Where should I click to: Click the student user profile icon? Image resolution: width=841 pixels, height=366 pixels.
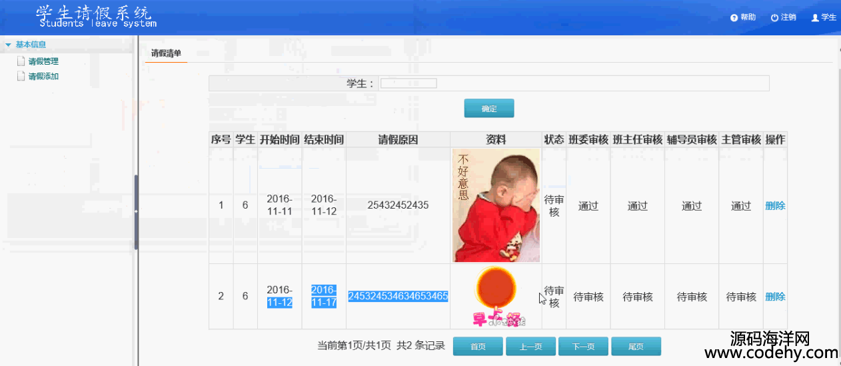[814, 18]
